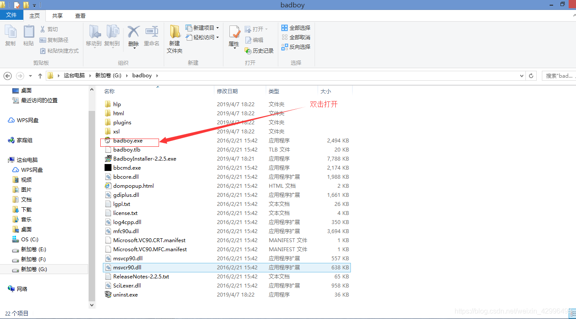
Task: Click the Rename icon in the ribbon
Action: pos(152,32)
